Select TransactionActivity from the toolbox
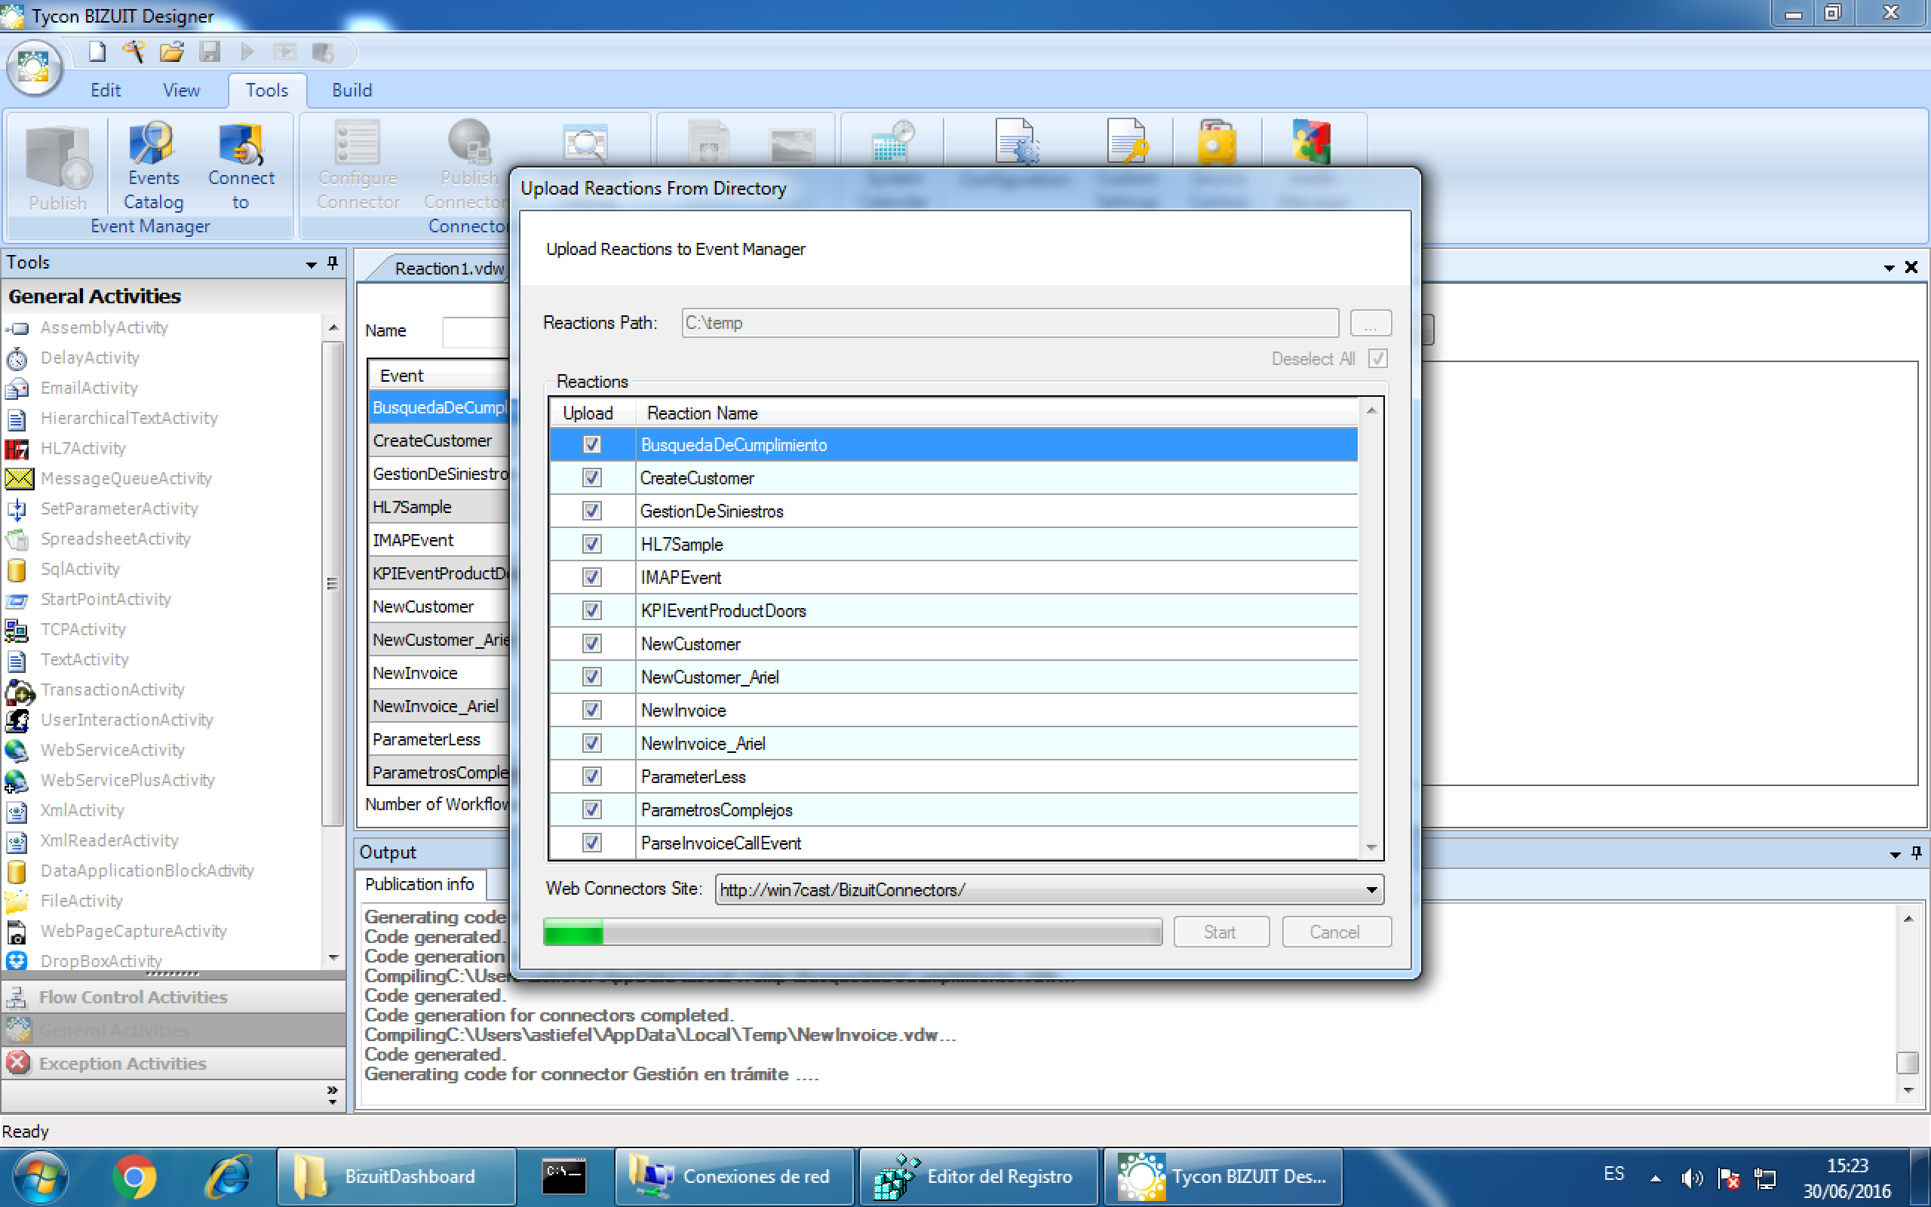 (112, 689)
